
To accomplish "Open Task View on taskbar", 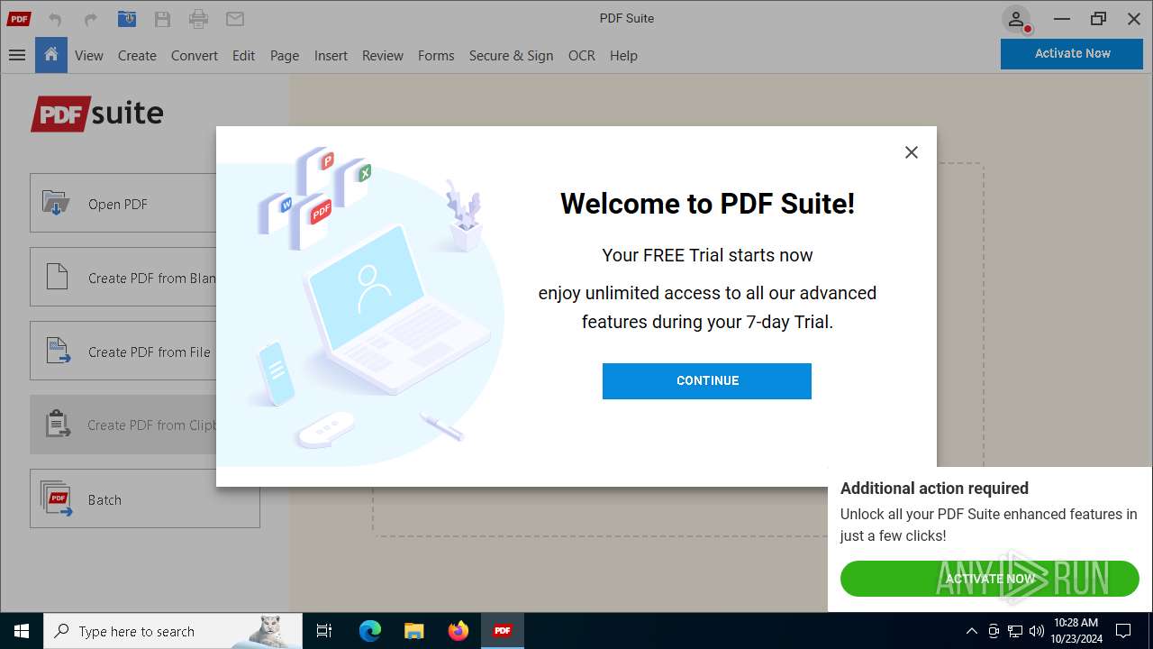I will point(324,631).
